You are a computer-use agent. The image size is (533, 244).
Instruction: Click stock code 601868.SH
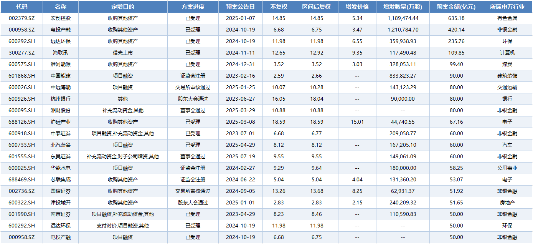pos(21,76)
